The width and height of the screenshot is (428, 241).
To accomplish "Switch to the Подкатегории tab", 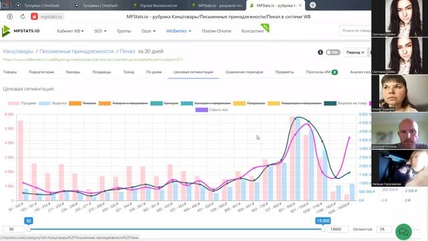I will coord(41,72).
